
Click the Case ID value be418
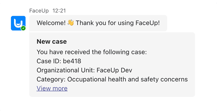(x=72, y=61)
